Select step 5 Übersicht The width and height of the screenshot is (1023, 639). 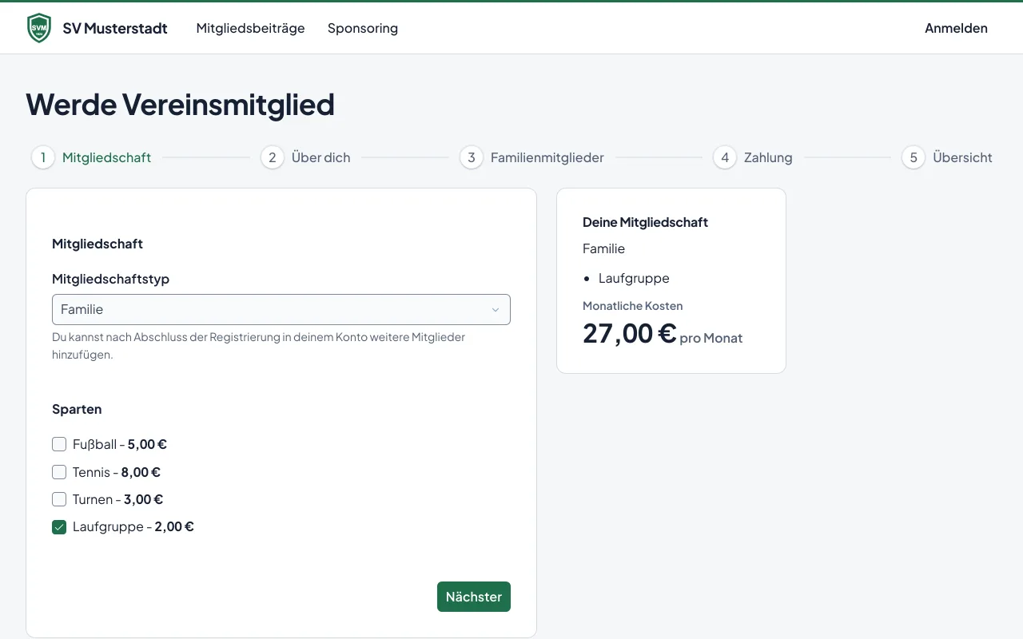[x=947, y=157]
